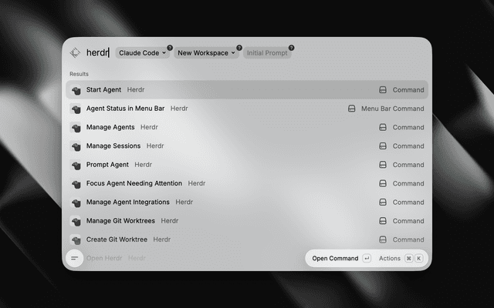The image size is (494, 308).
Task: Click the command type icon in Manage Agents row
Action: (383, 127)
